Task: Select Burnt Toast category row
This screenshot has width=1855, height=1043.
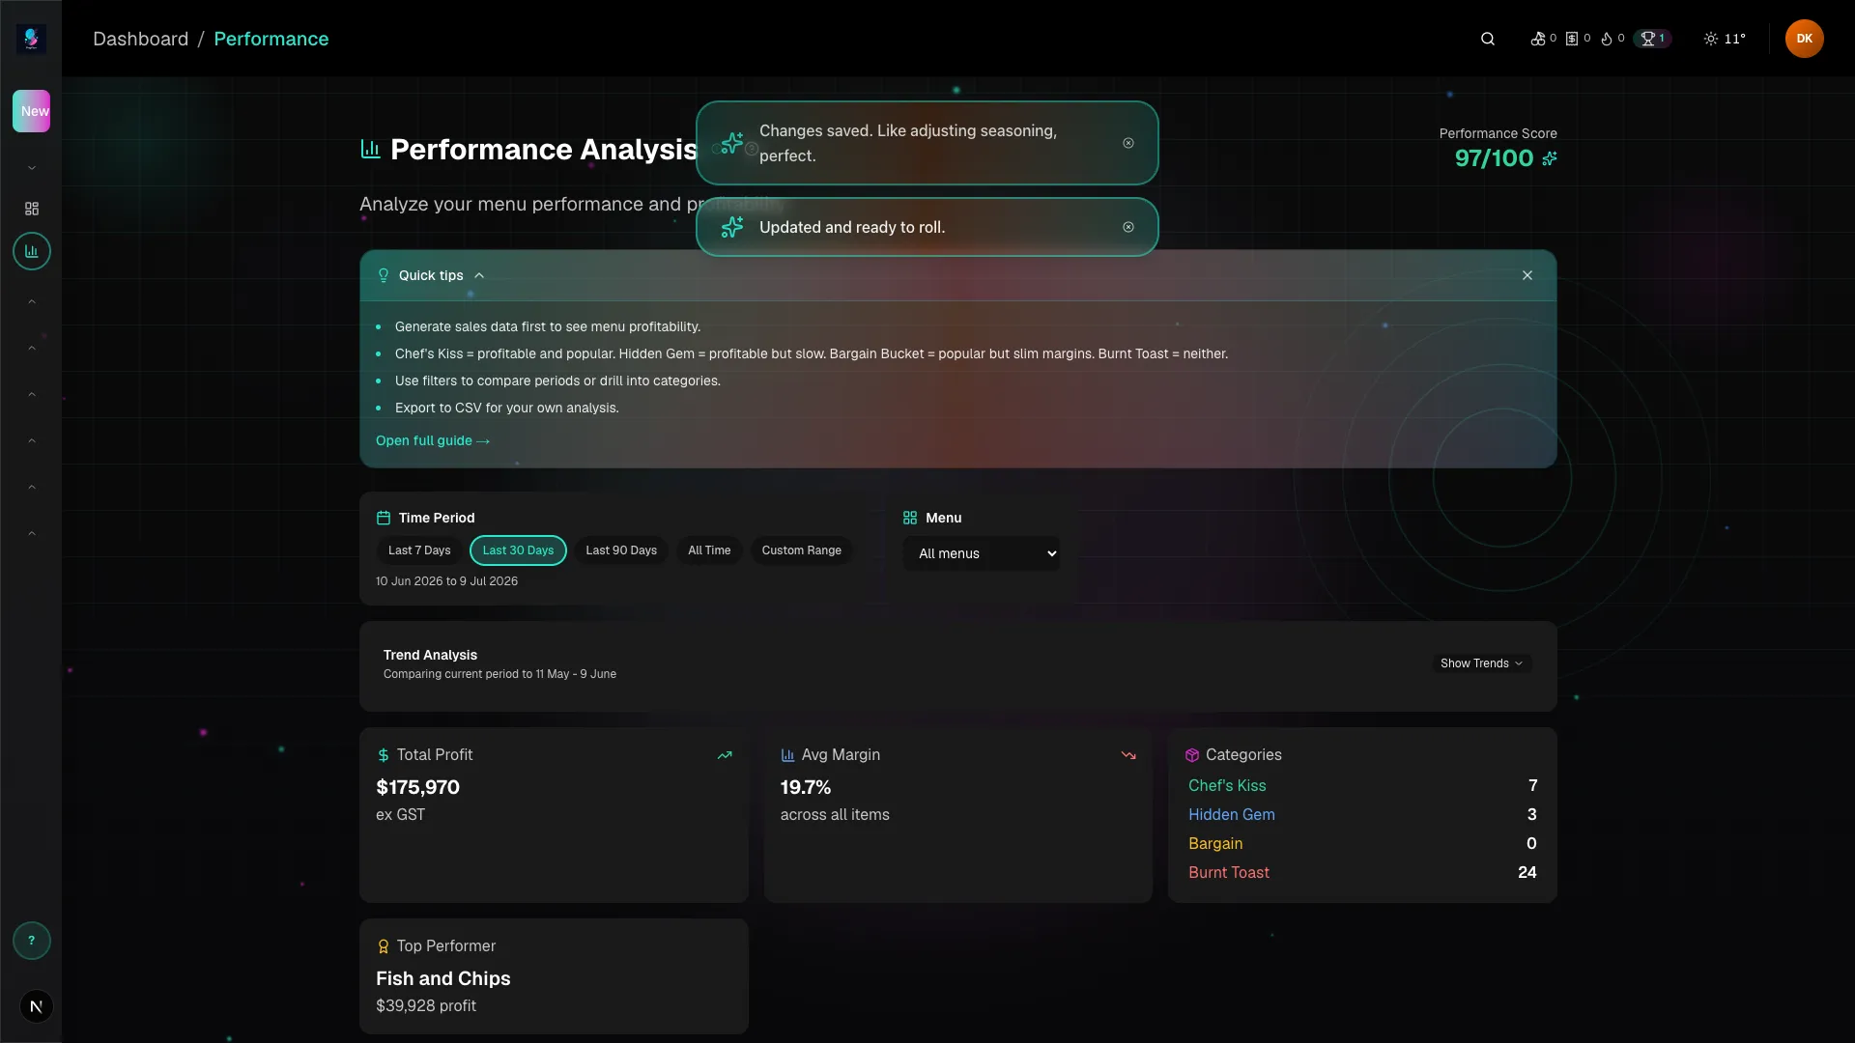Action: coord(1362,873)
